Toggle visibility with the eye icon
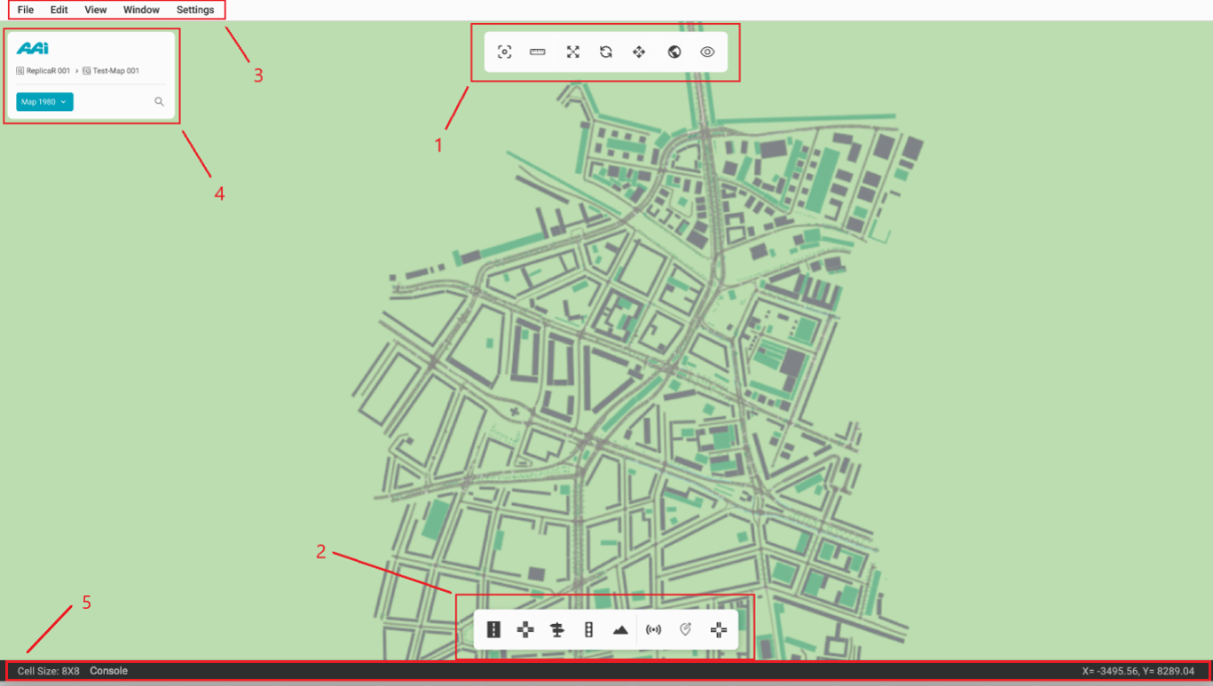The image size is (1213, 686). click(707, 52)
